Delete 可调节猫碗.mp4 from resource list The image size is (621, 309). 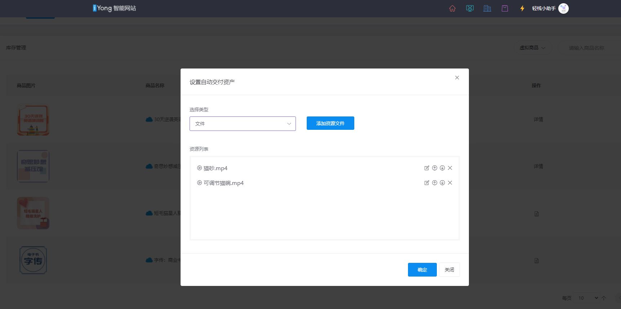point(450,183)
